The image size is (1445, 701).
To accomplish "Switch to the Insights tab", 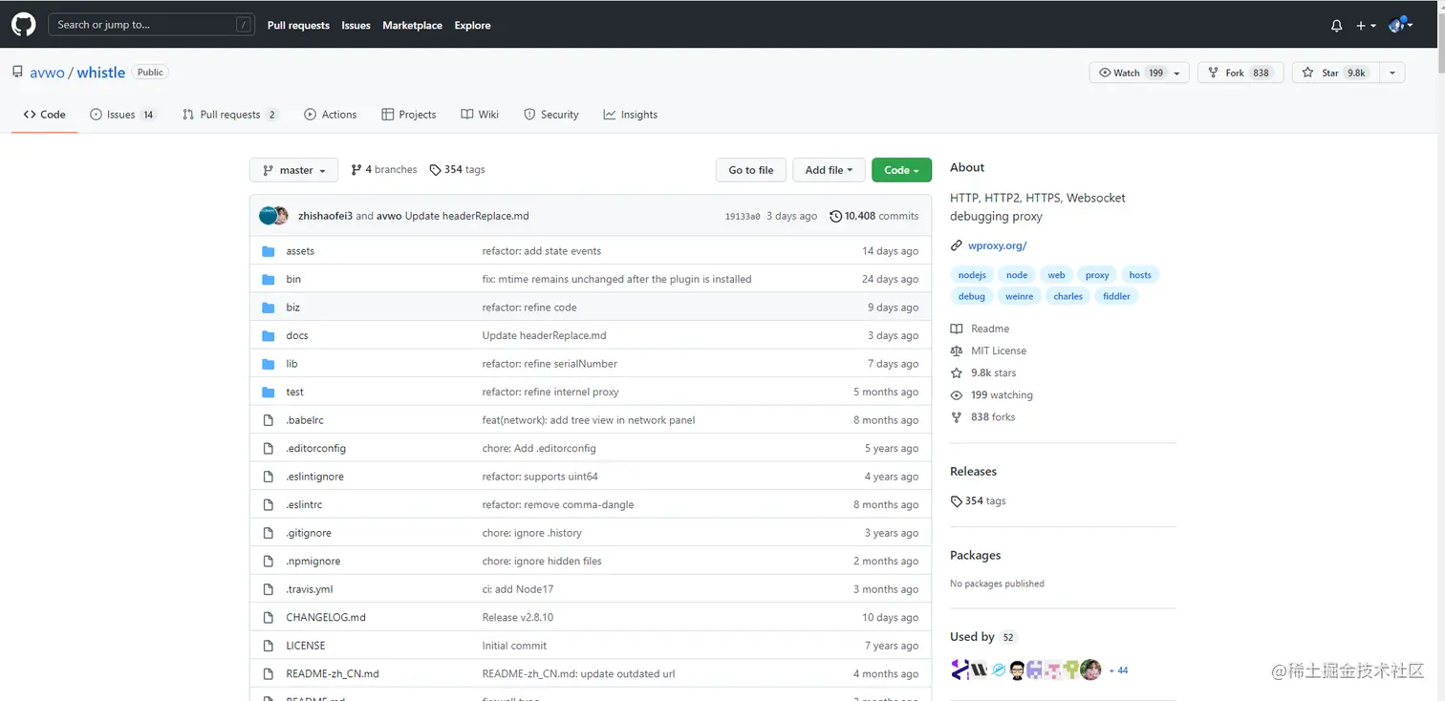I will [x=631, y=115].
